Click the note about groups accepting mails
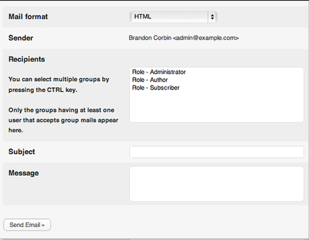 [63, 120]
